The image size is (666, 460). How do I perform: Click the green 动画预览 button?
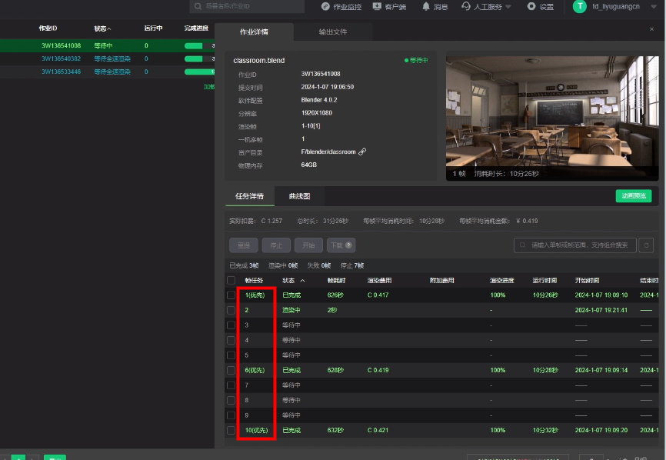634,196
